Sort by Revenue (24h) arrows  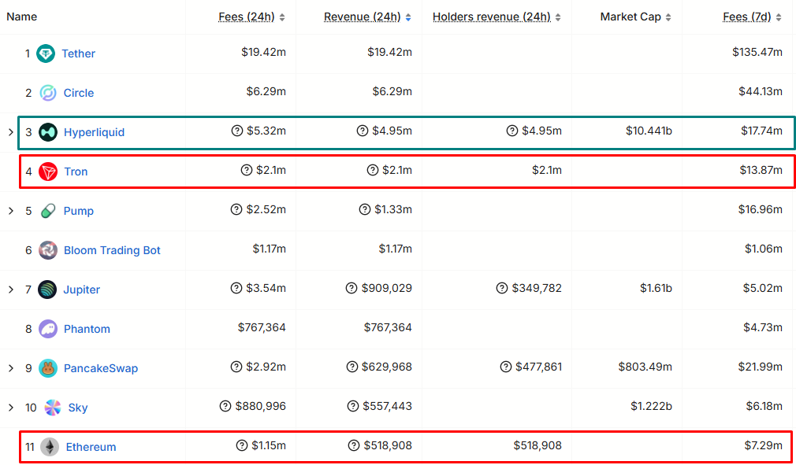[408, 17]
